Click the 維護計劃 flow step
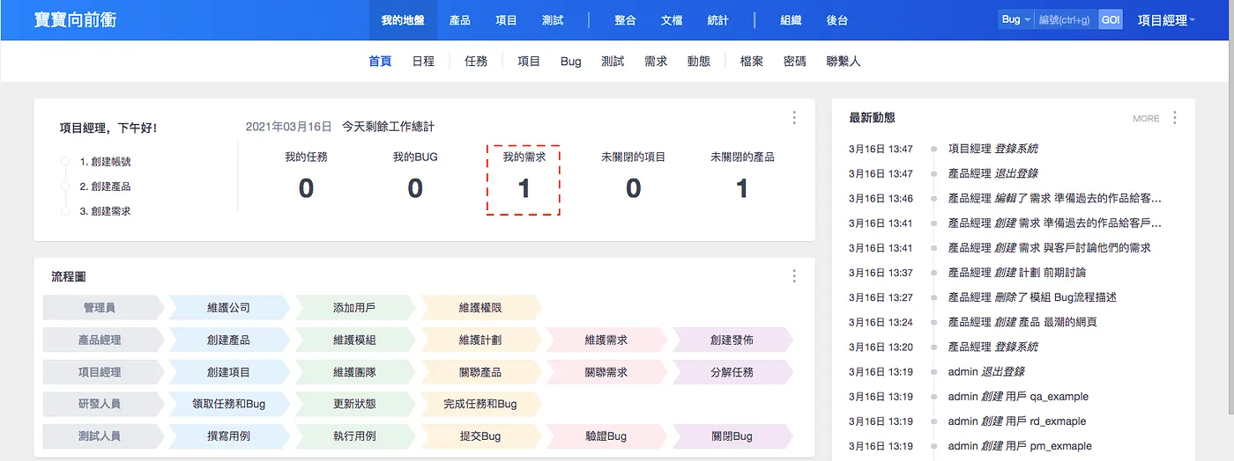Image resolution: width=1234 pixels, height=461 pixels. [x=480, y=340]
